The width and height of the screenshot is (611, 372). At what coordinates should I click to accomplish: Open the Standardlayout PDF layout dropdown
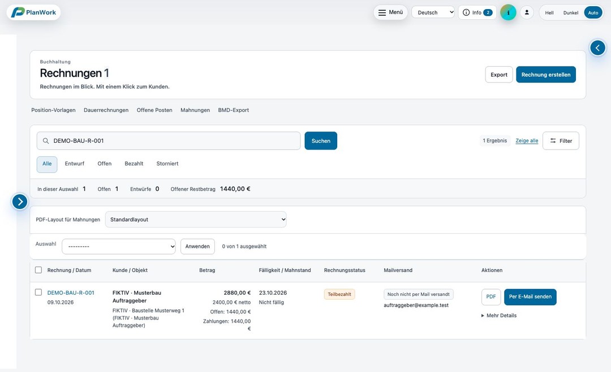point(196,219)
